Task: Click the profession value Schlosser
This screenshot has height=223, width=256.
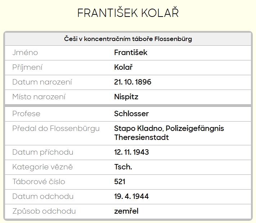Action: (131, 114)
